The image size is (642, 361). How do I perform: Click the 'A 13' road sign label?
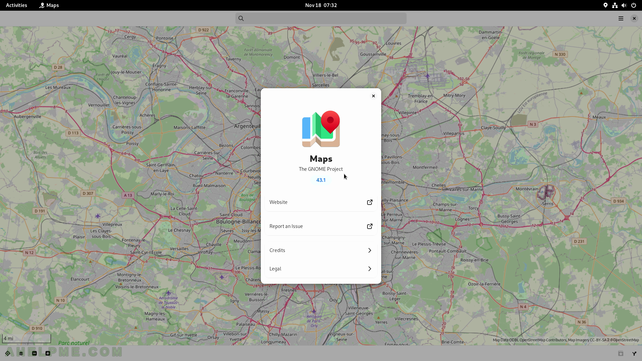pos(128,195)
